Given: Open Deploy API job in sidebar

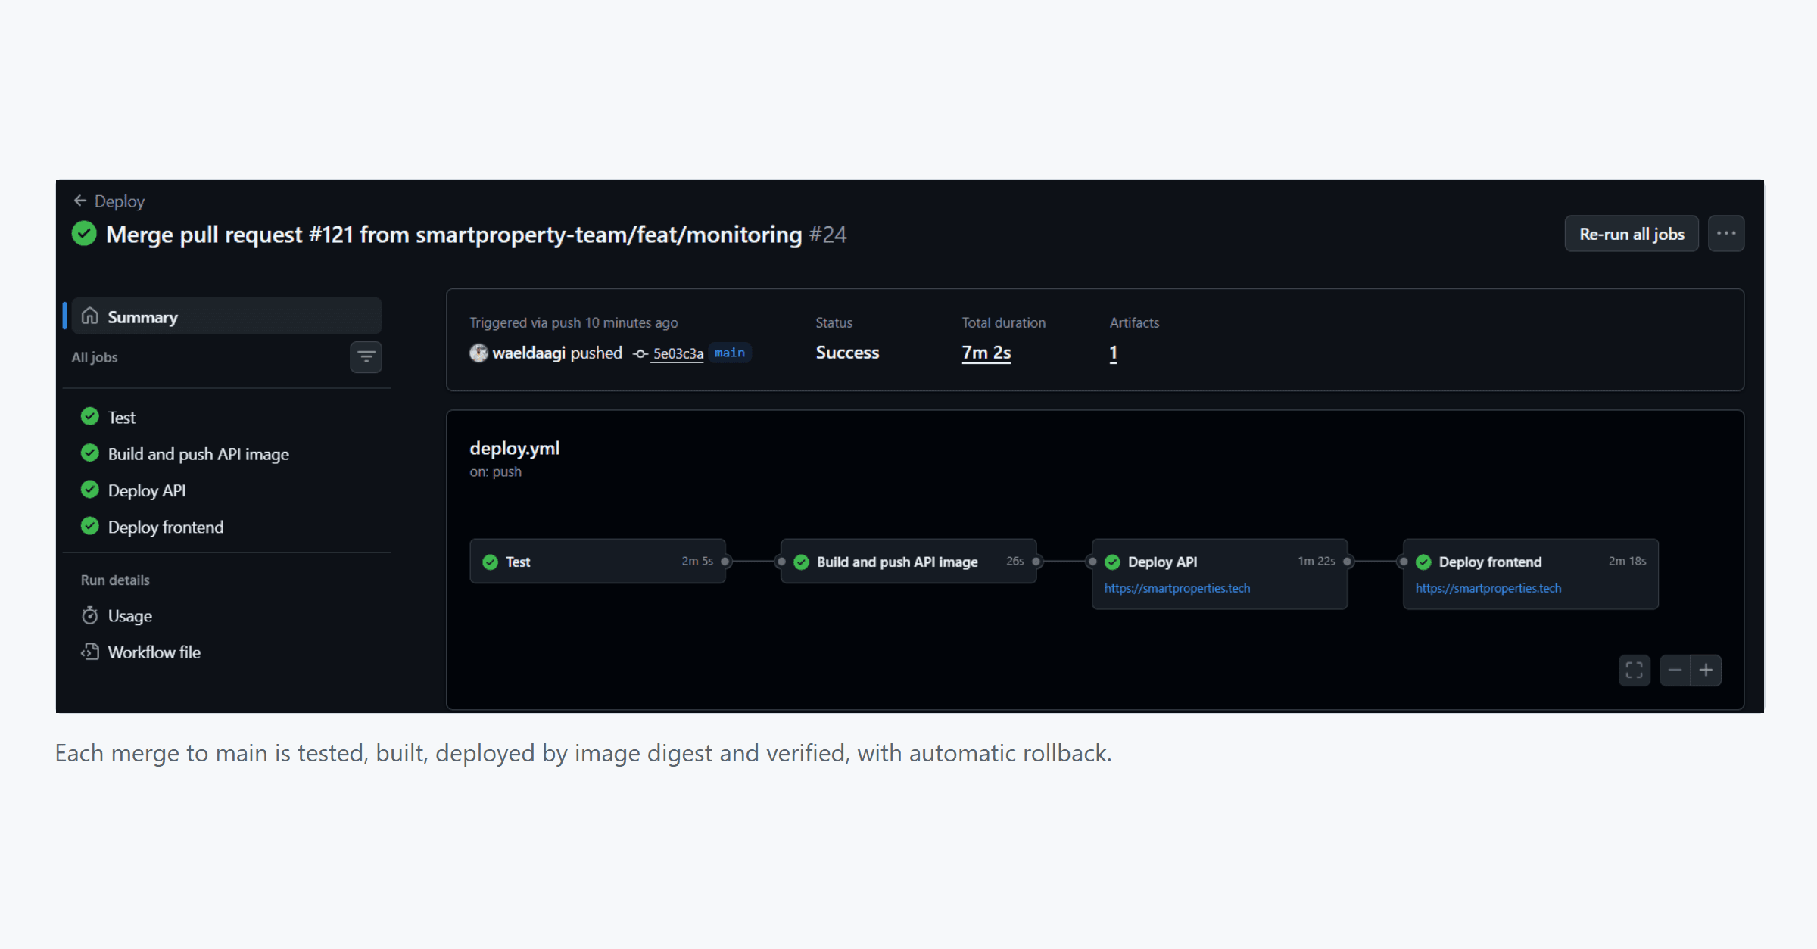Looking at the screenshot, I should [x=147, y=490].
